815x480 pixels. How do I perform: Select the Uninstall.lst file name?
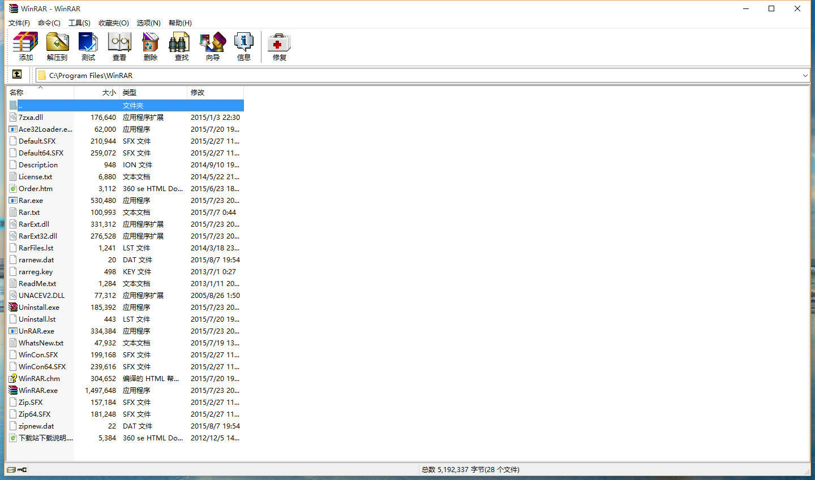[x=37, y=319]
